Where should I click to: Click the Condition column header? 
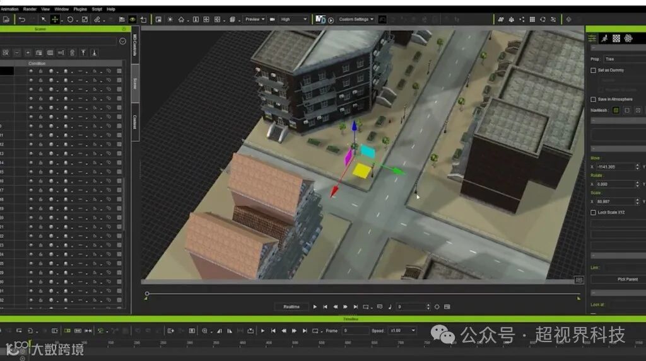[37, 64]
